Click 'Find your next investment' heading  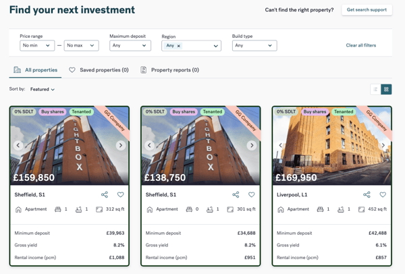click(72, 10)
